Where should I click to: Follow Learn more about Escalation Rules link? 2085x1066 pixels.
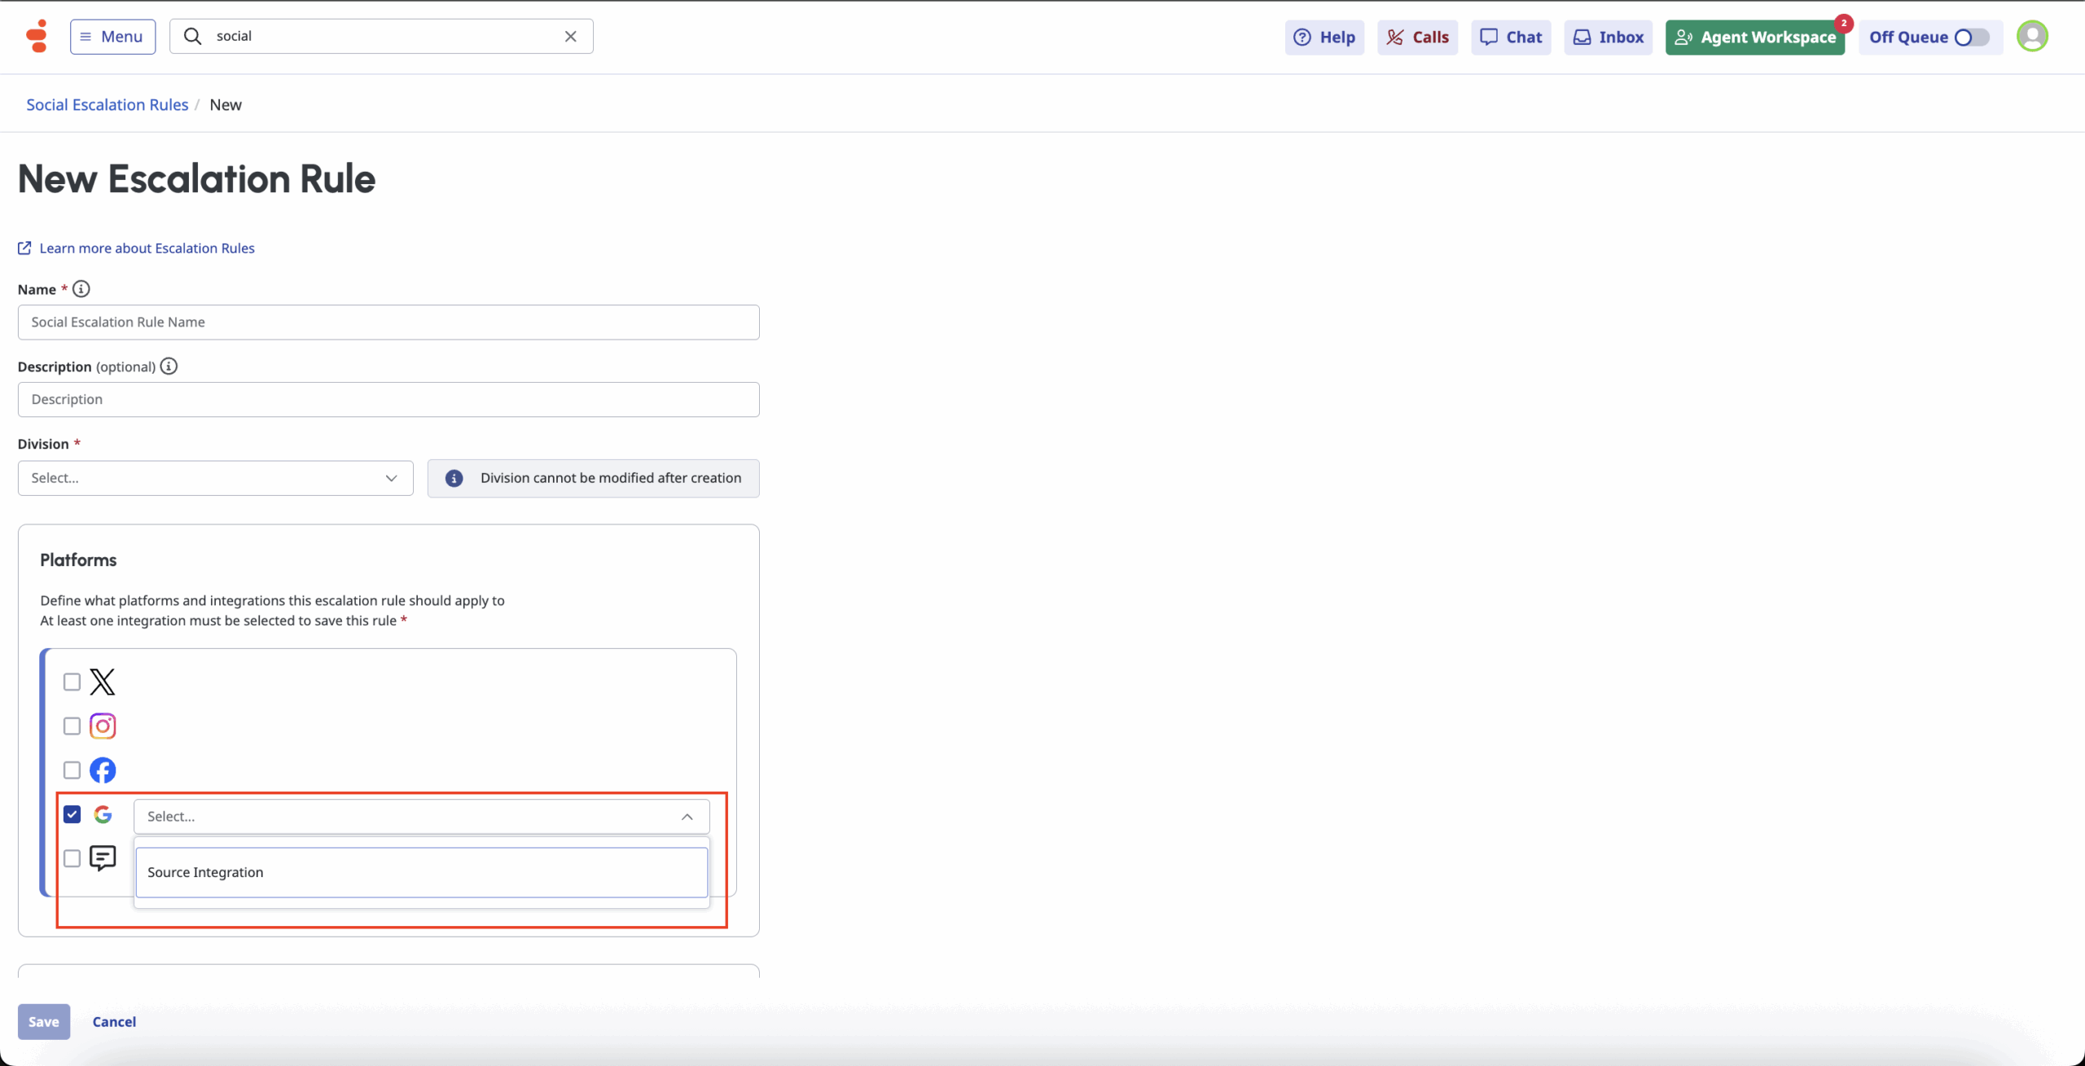coord(147,248)
